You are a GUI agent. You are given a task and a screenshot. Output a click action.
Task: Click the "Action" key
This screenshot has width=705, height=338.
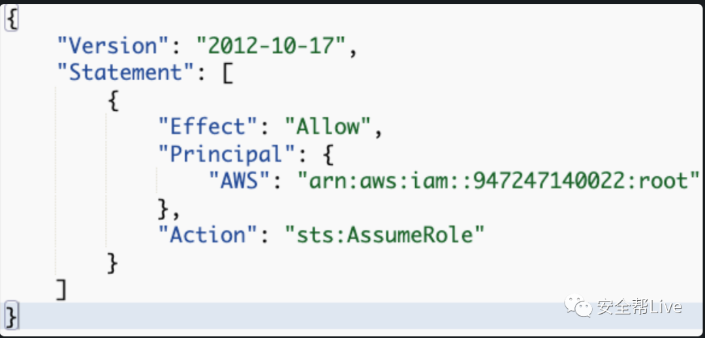pos(208,236)
